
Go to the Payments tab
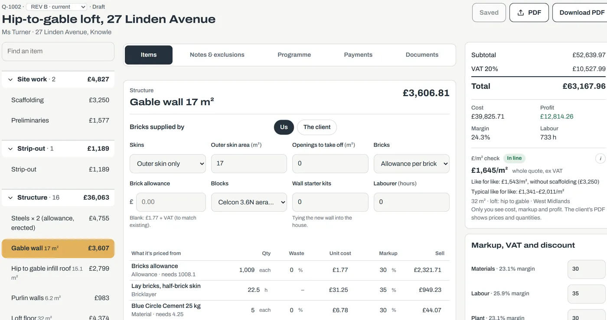coord(358,55)
